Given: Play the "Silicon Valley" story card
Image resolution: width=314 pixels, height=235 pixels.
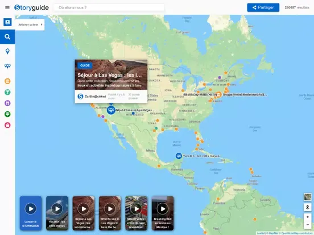Looking at the screenshot, I should pyautogui.click(x=137, y=213).
